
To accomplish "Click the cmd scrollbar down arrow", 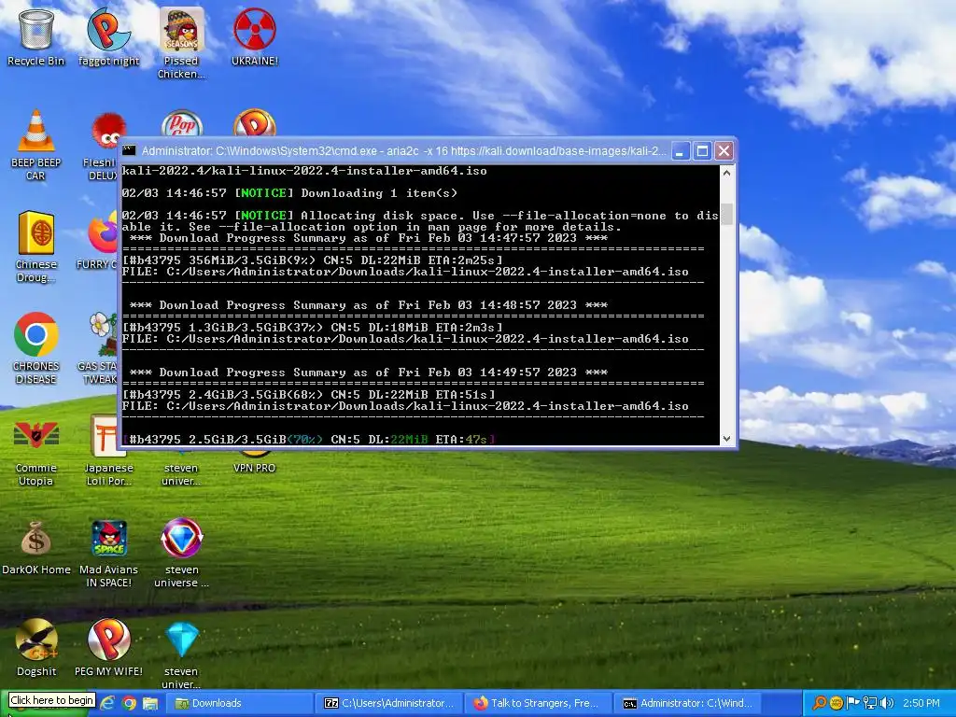I will (x=726, y=439).
